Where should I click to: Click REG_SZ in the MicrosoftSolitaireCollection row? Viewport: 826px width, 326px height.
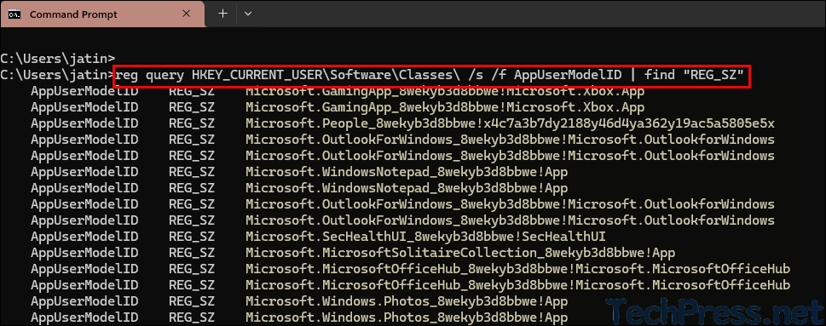pos(192,253)
